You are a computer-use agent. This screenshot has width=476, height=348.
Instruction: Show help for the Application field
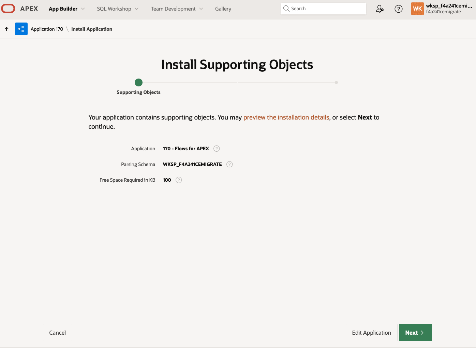217,148
